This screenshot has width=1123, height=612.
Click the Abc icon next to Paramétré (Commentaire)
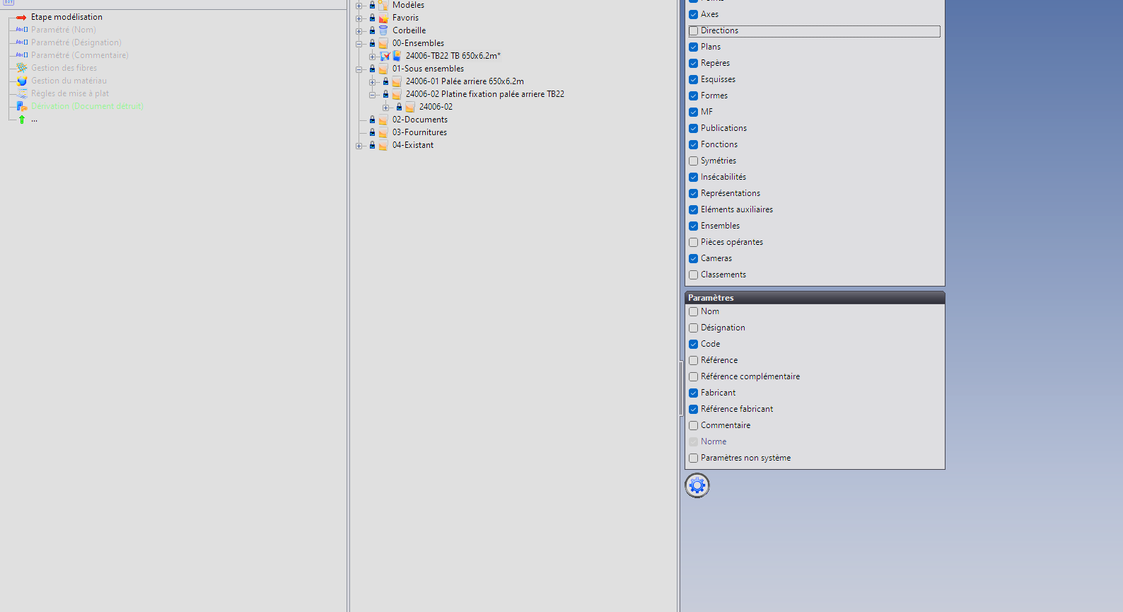click(x=22, y=55)
